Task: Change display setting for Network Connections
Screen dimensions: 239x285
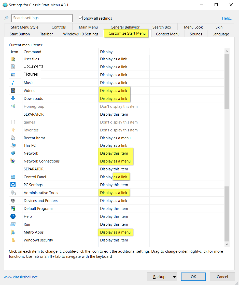Action: pos(115,161)
